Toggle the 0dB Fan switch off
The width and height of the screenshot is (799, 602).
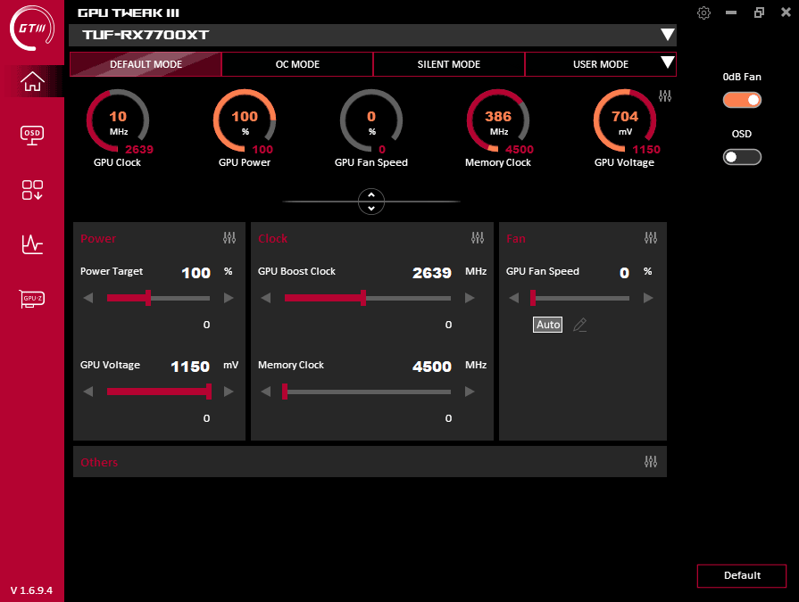coord(742,100)
